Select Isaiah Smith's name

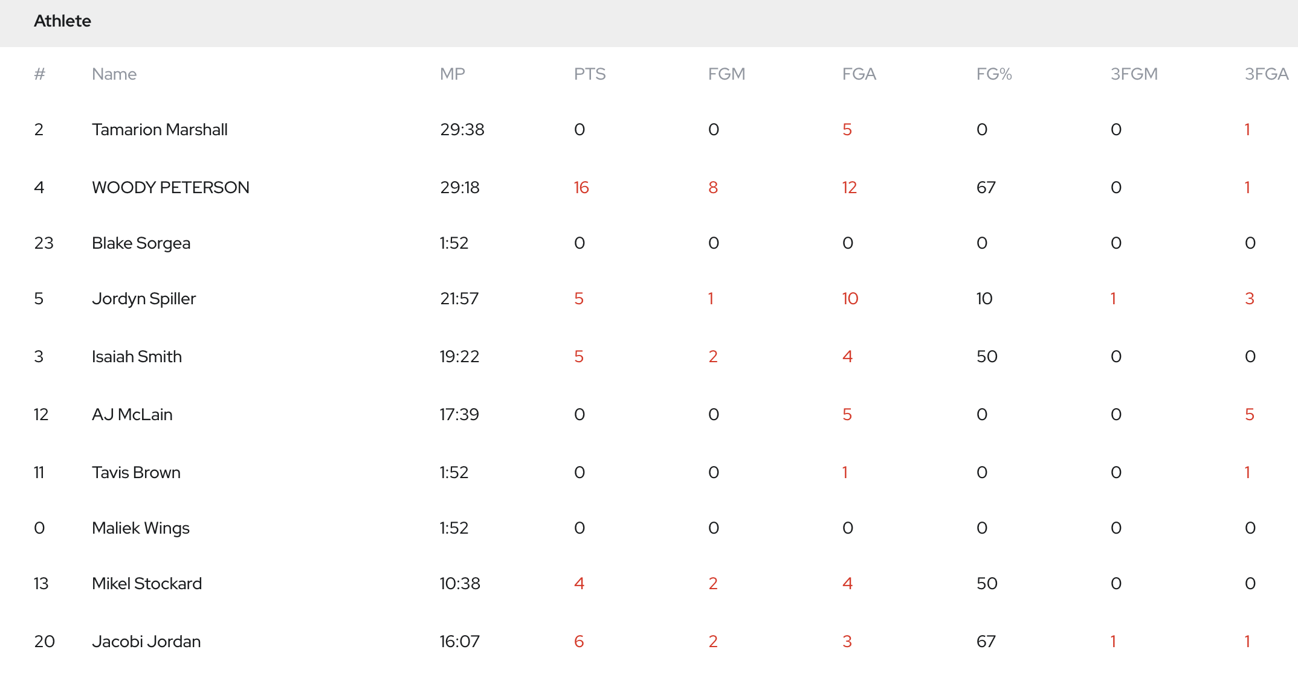click(x=137, y=356)
